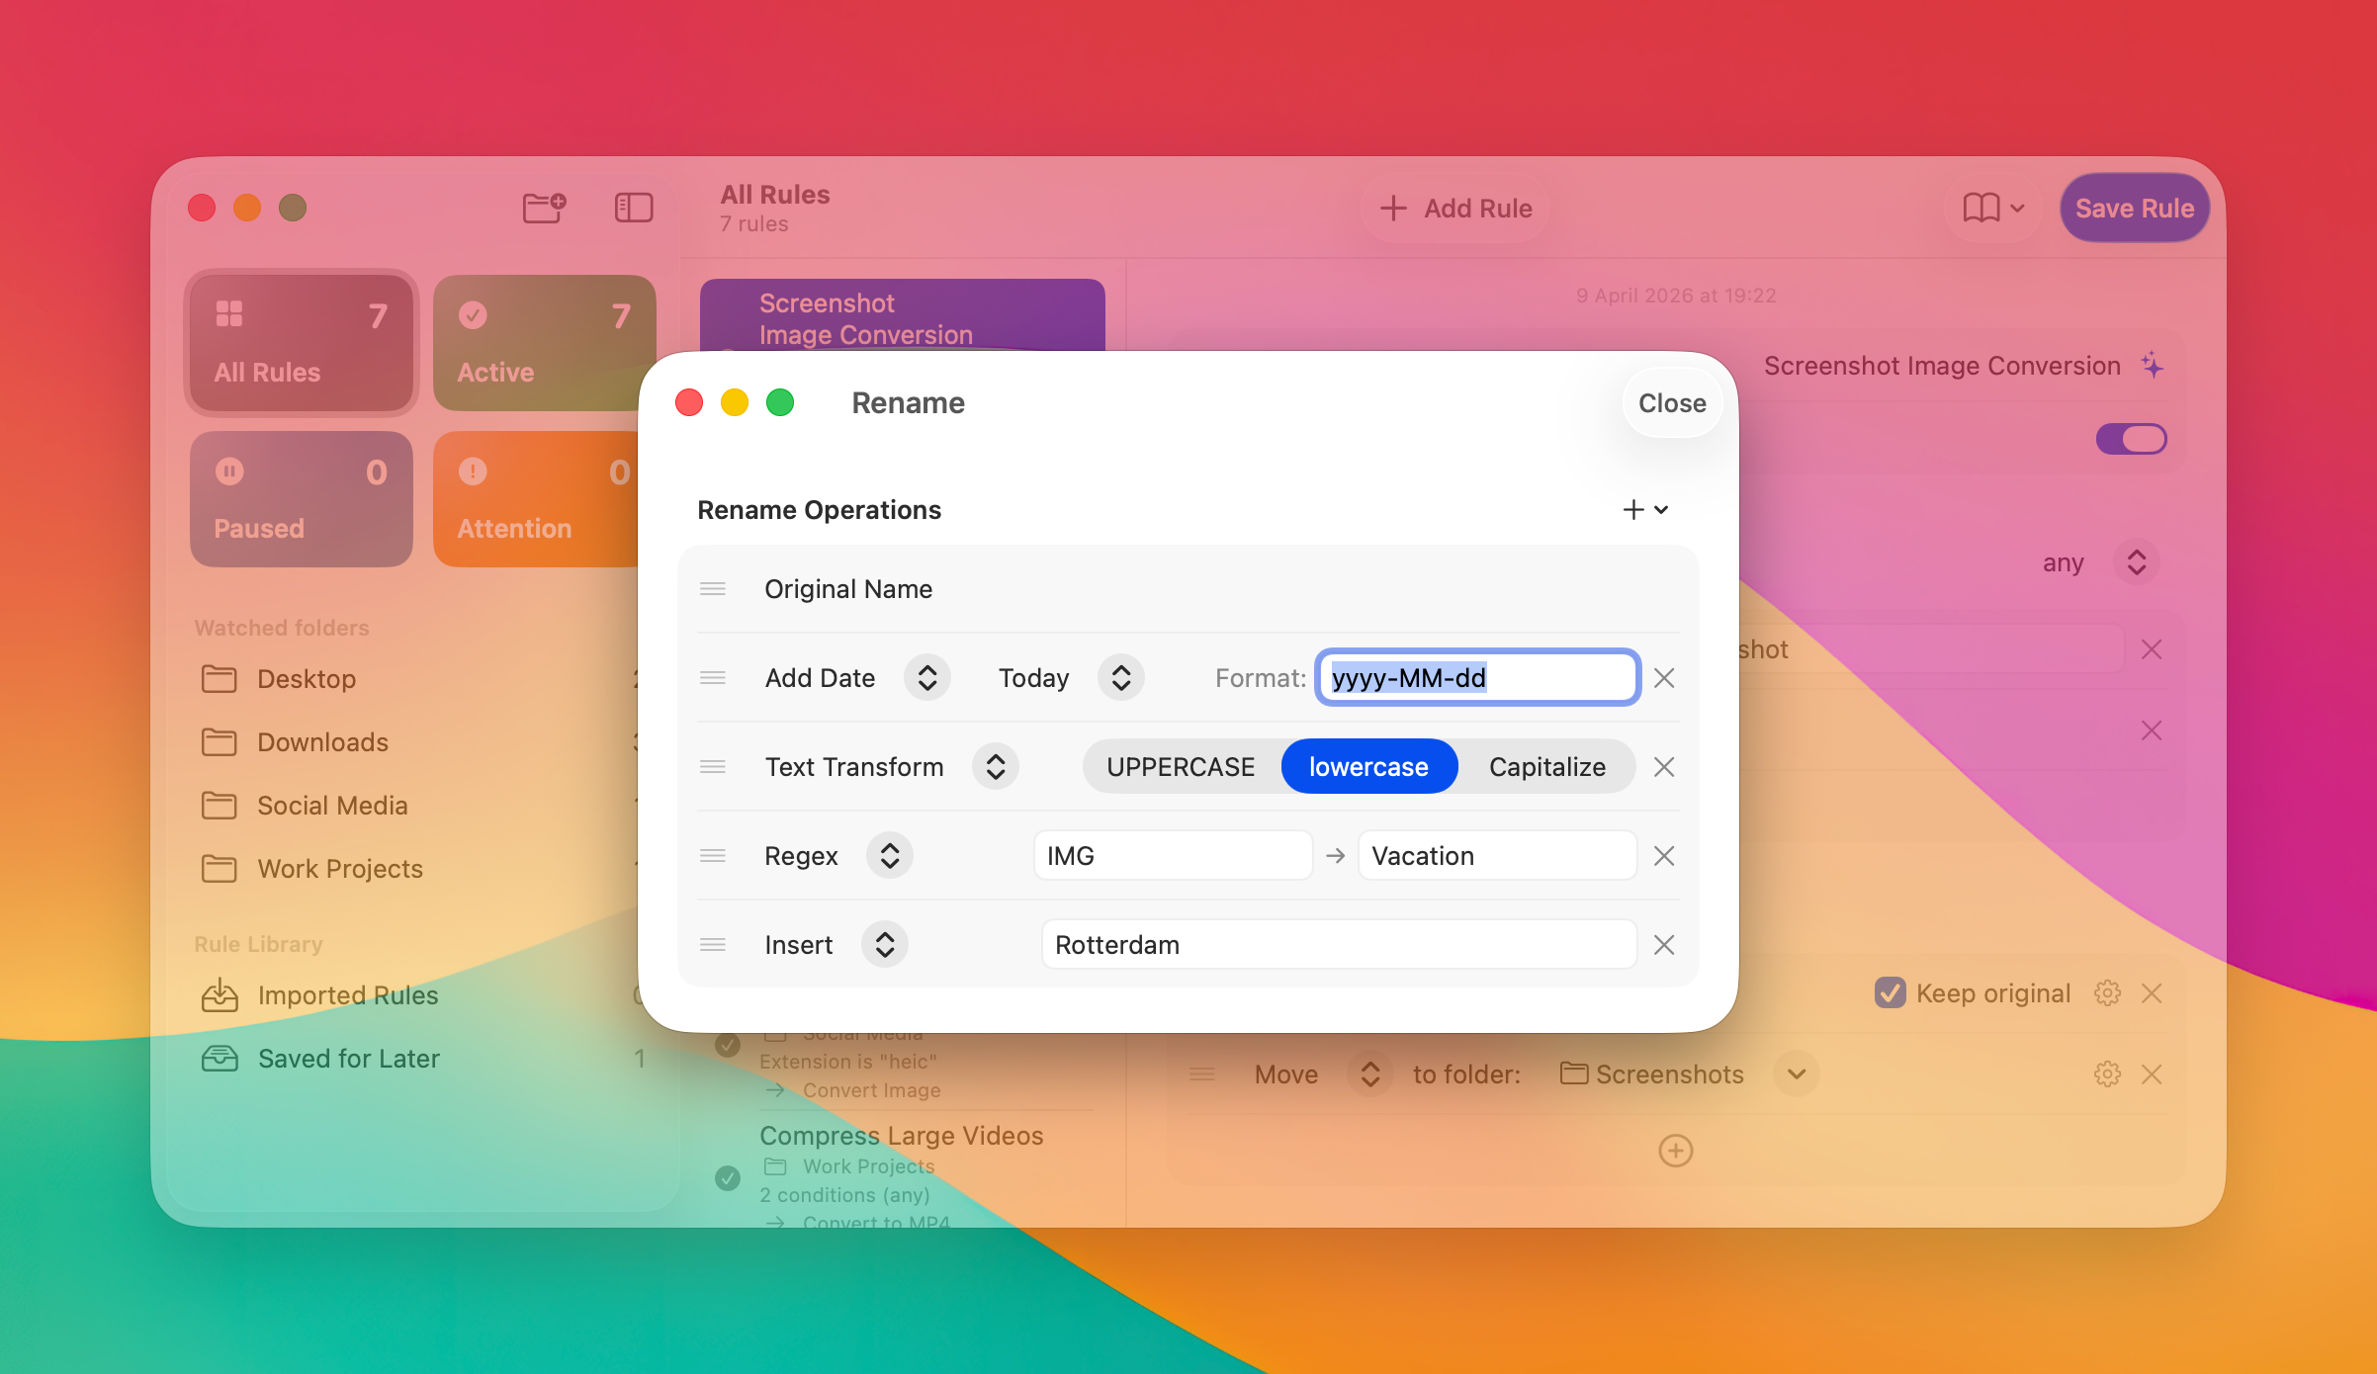Select the Paused rules filter tile
Screen dimensions: 2377x1374
pos(302,499)
